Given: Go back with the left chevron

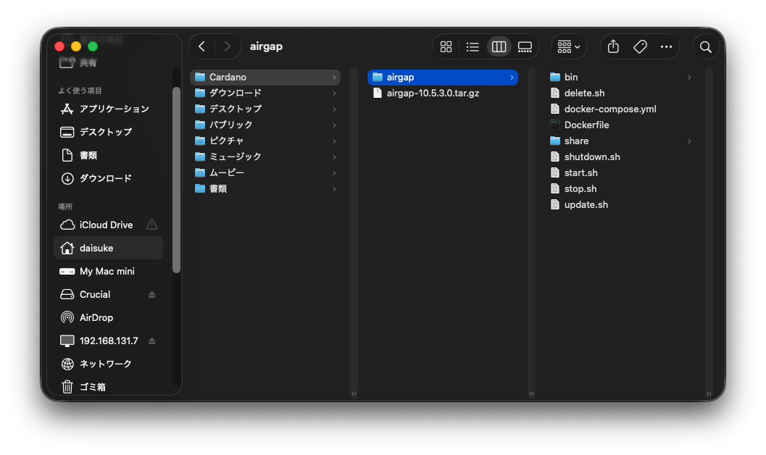Looking at the screenshot, I should pos(202,46).
